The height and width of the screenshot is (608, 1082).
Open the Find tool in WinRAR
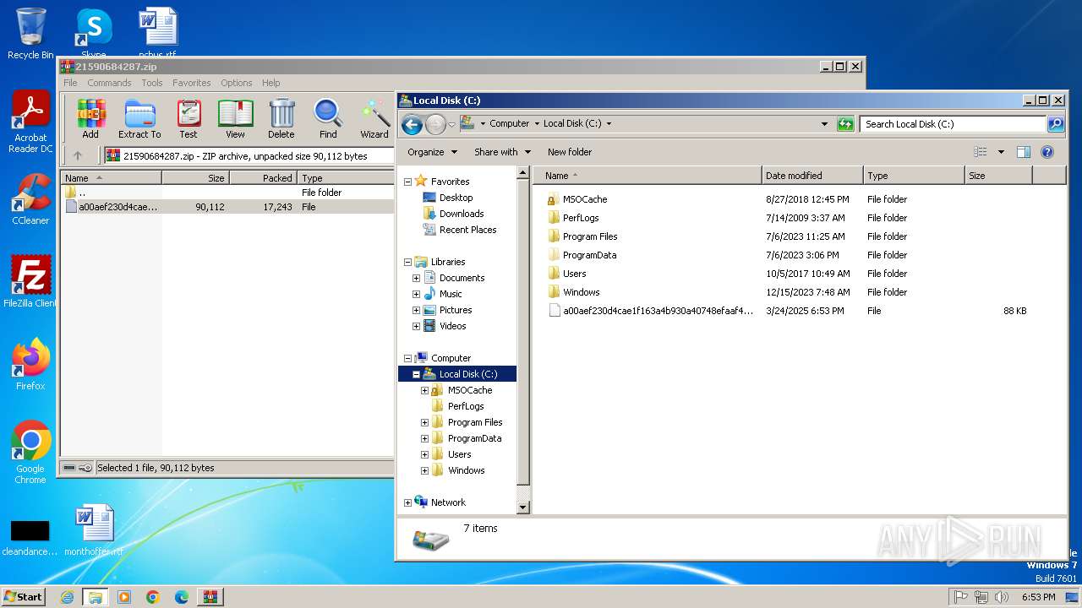[328, 118]
